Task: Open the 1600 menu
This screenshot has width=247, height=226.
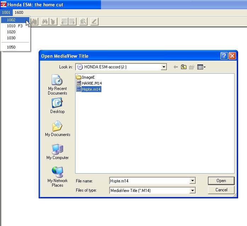Action: coord(19,12)
